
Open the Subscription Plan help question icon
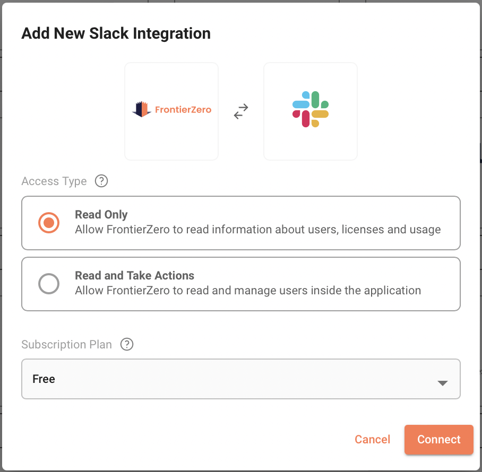pos(127,344)
